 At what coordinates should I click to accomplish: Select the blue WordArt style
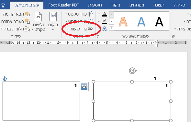141,22
